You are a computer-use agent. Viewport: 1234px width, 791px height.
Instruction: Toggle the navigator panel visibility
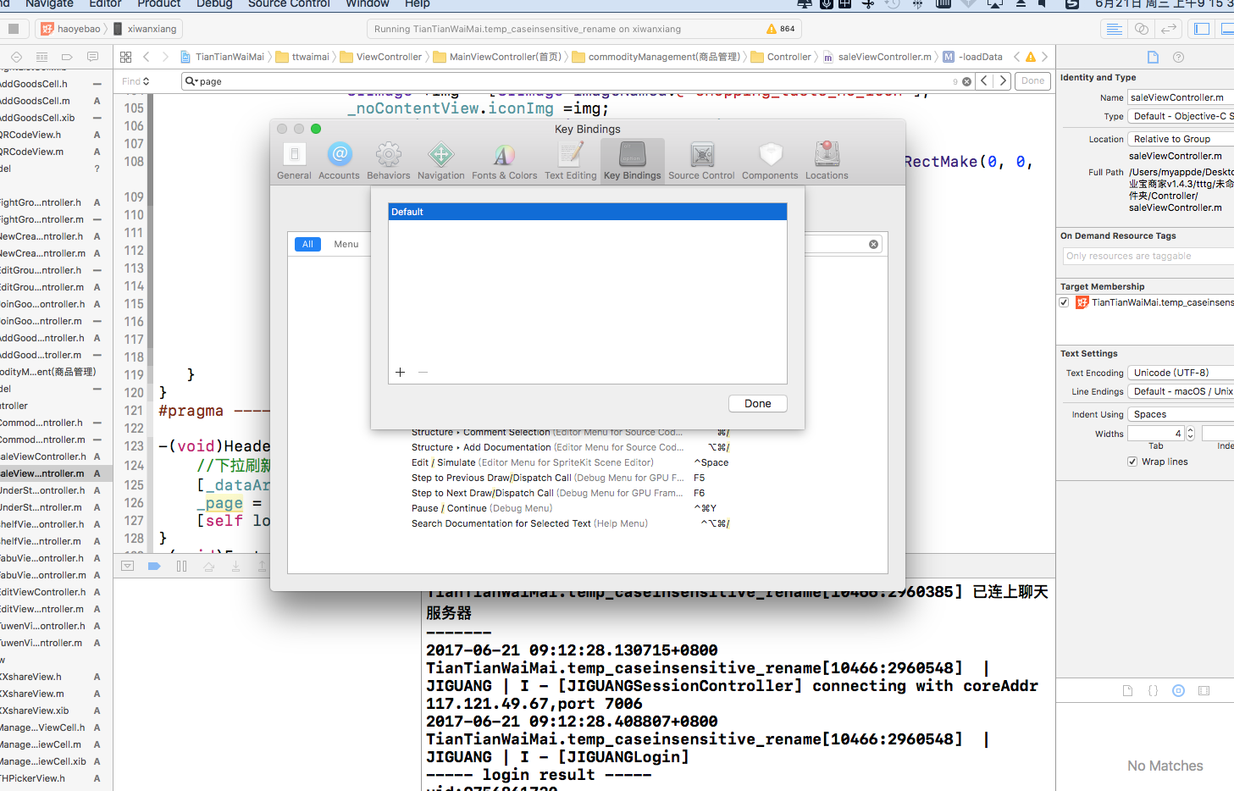[1202, 29]
